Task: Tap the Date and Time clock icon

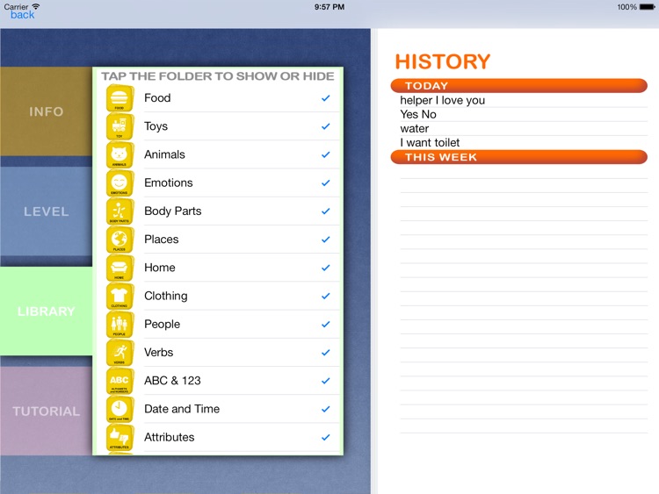Action: click(119, 409)
